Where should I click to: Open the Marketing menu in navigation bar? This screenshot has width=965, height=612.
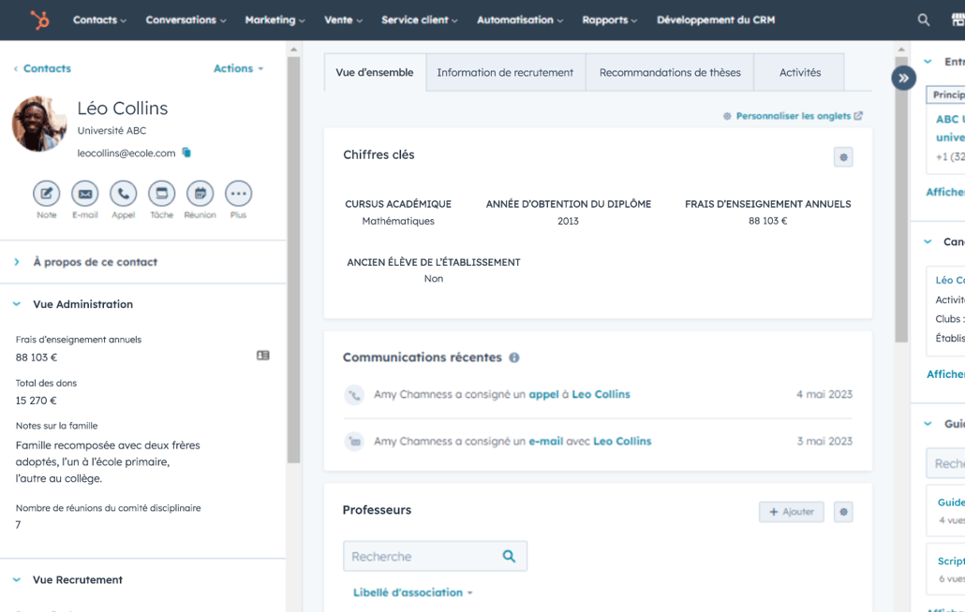[275, 20]
